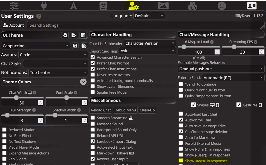Open the Backgrounds image icon
Viewport: 266px width, 165px height.
(x=163, y=6)
